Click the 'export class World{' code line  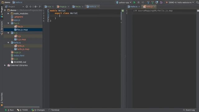pyautogui.click(x=66, y=13)
